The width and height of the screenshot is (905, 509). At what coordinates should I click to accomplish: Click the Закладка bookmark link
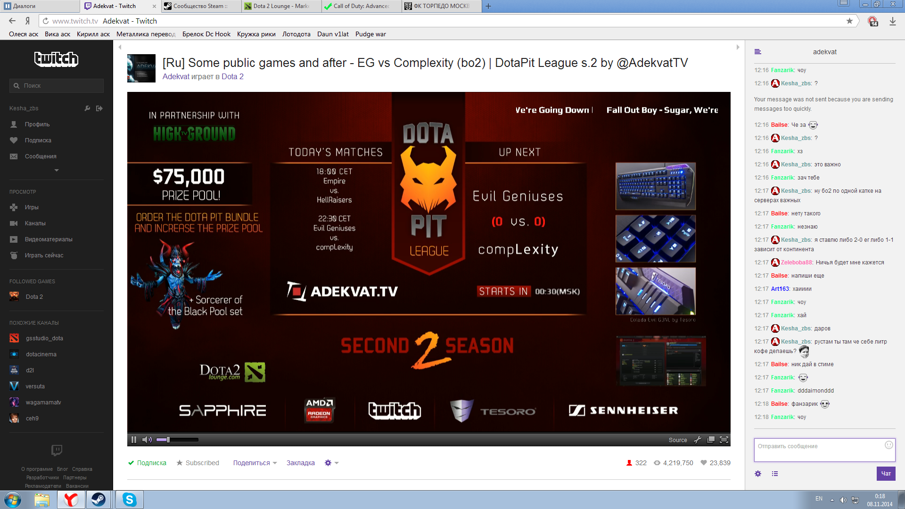point(301,463)
